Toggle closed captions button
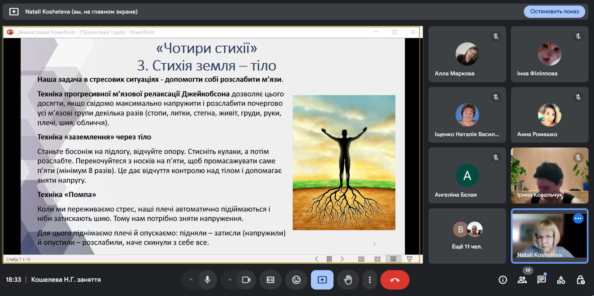 (x=270, y=280)
